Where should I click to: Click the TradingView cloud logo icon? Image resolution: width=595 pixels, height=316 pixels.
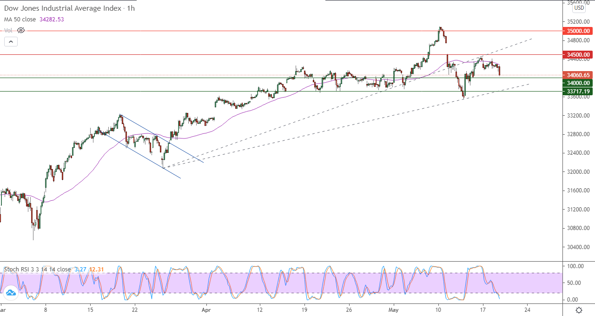pyautogui.click(x=10, y=293)
